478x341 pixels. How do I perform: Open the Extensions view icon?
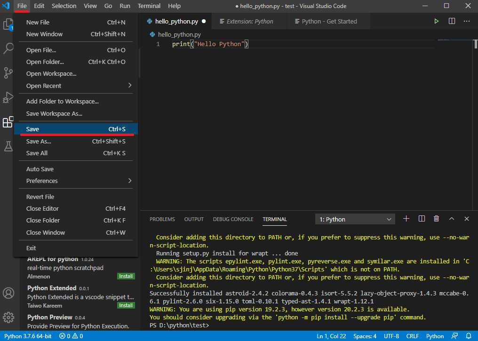(x=8, y=122)
